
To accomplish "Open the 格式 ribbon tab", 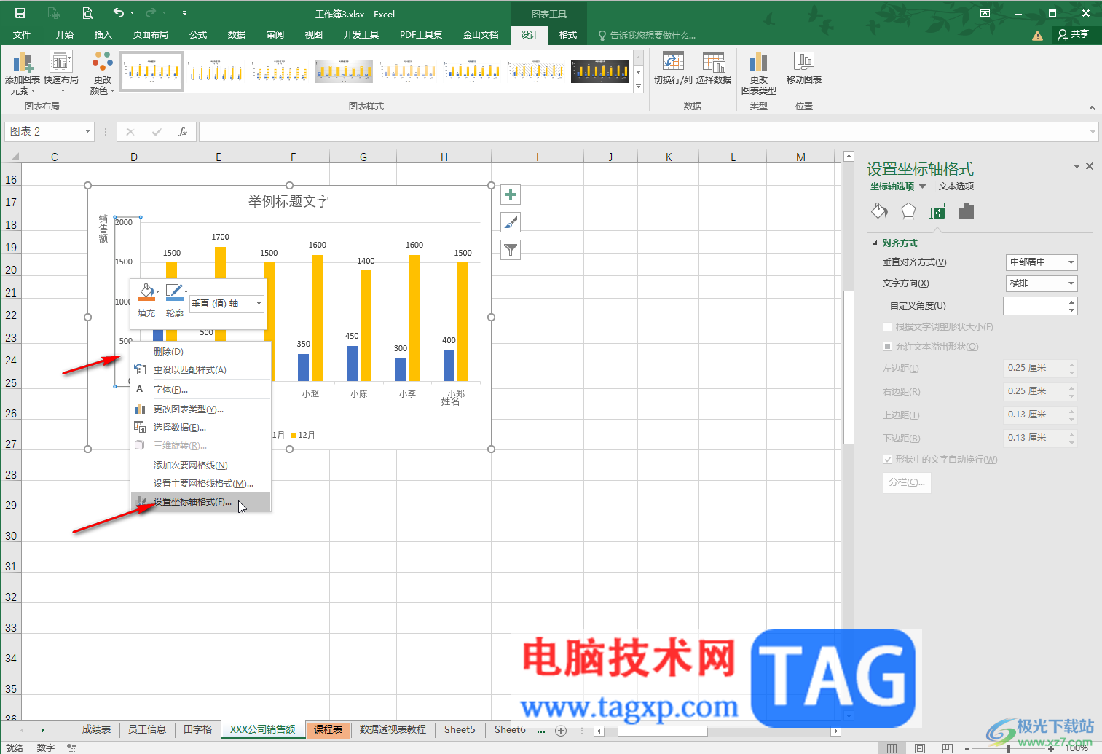I will coord(567,35).
